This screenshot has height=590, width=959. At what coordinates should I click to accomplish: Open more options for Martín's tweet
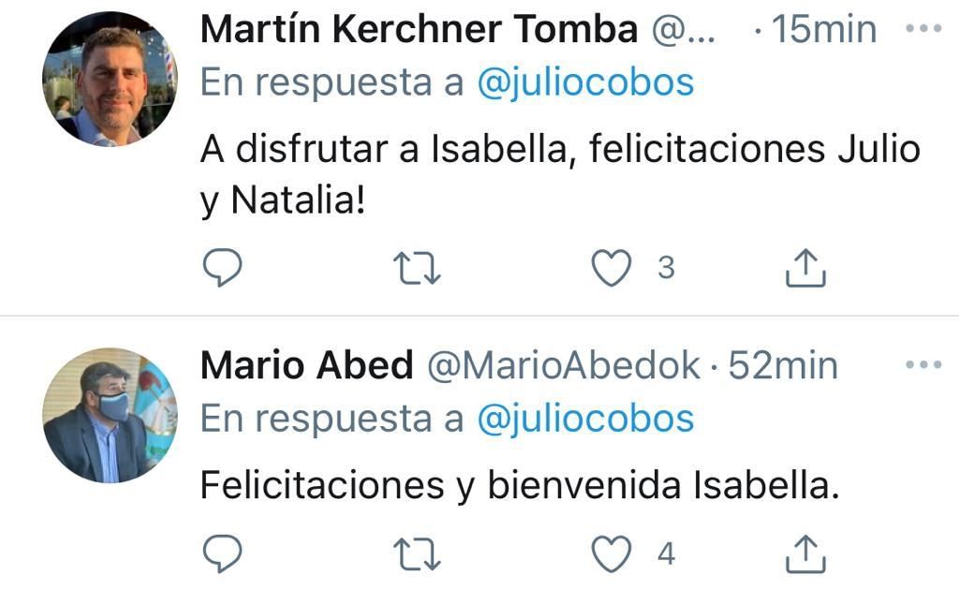tap(922, 29)
